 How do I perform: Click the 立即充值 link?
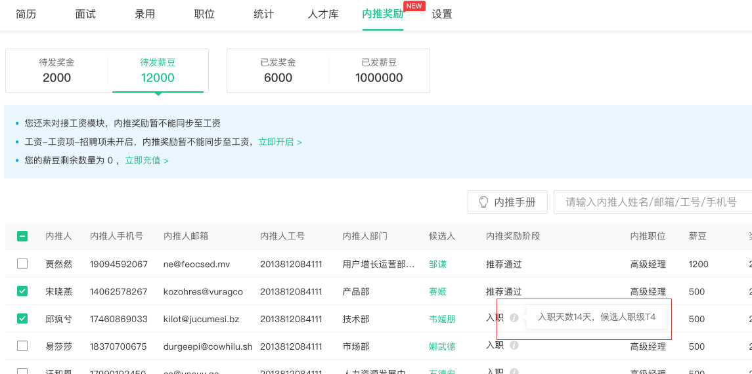(x=146, y=160)
